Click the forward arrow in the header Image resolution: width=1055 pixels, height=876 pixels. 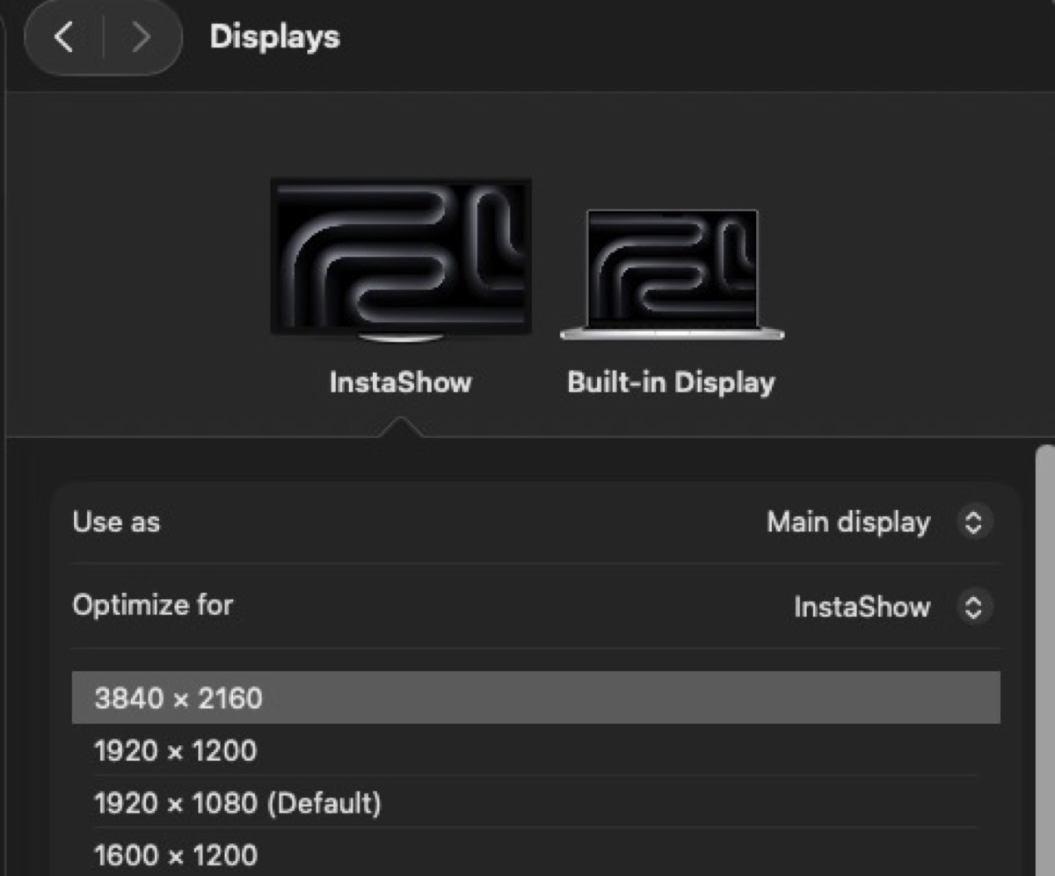point(141,38)
